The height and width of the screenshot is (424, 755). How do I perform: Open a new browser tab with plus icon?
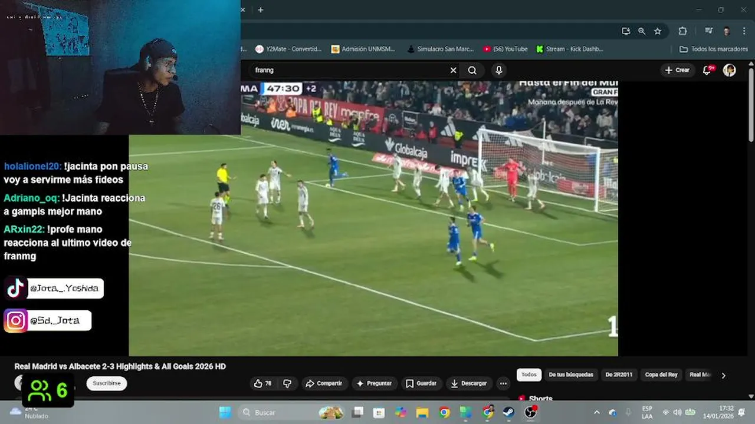click(260, 9)
